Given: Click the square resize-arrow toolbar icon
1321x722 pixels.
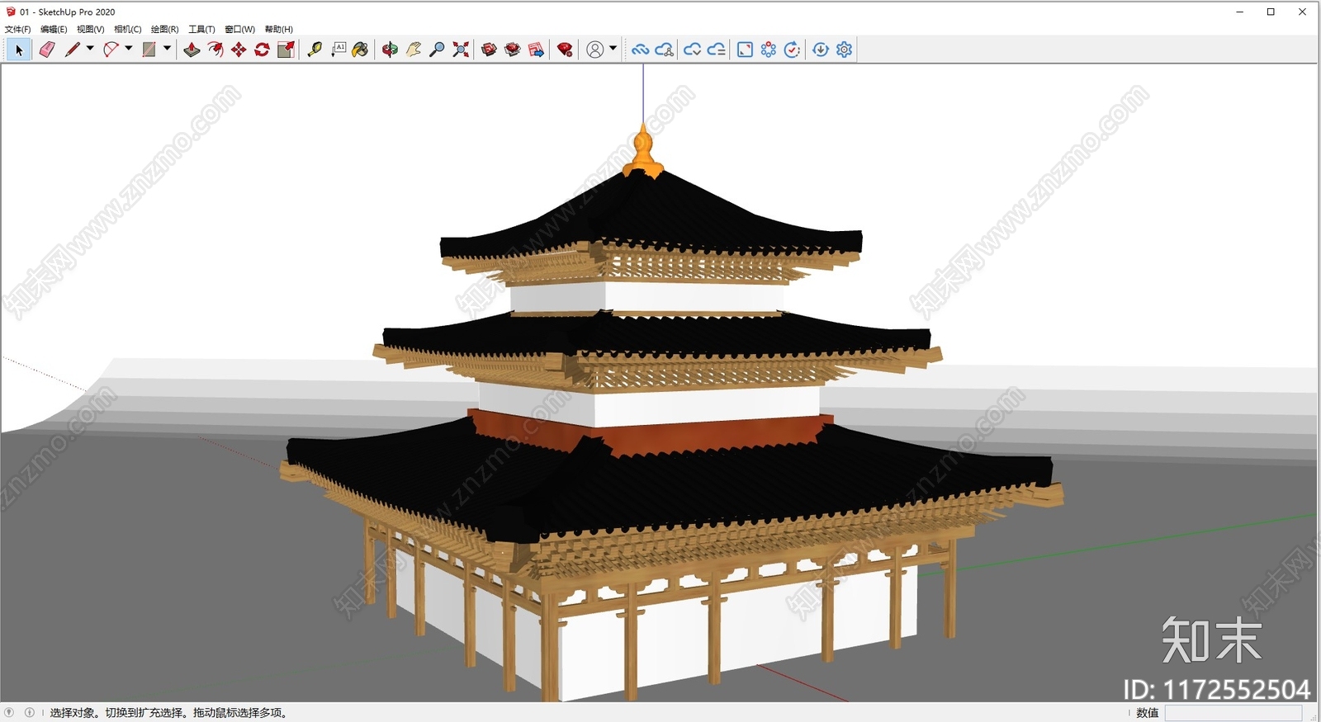Looking at the screenshot, I should pos(745,50).
